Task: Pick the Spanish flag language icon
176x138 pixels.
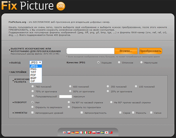Action: coord(77,132)
